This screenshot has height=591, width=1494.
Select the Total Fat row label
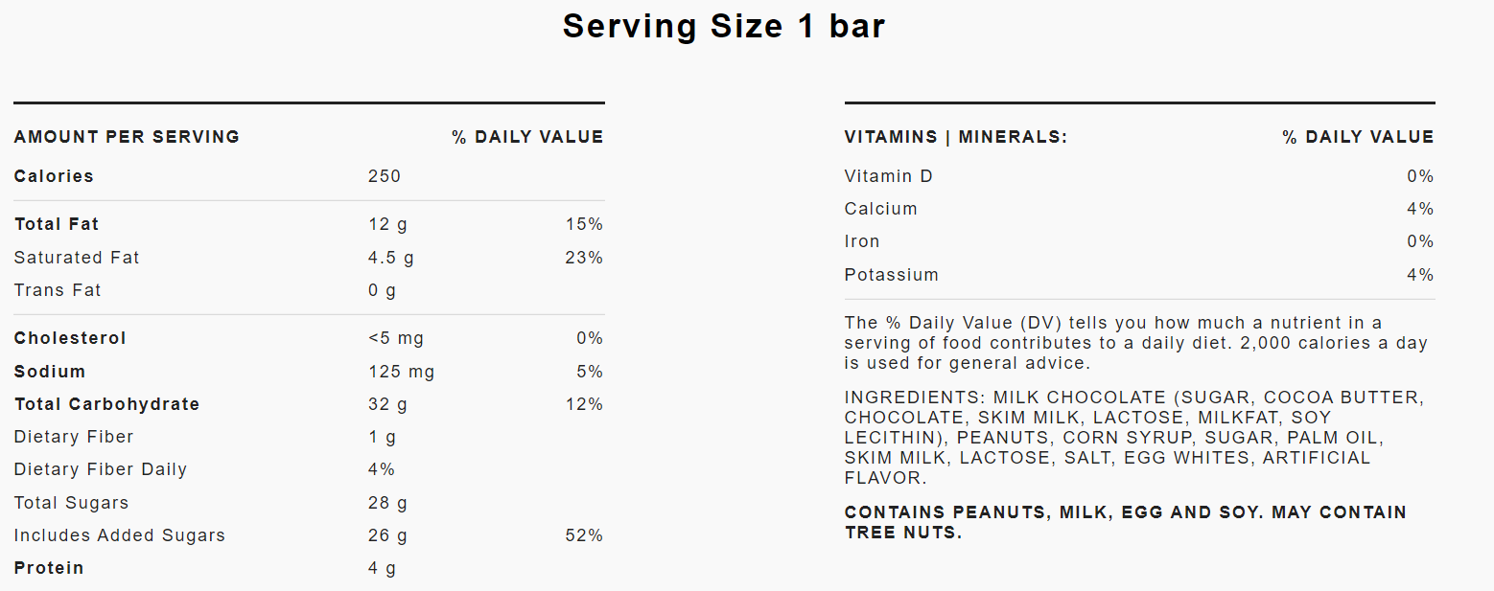[57, 224]
